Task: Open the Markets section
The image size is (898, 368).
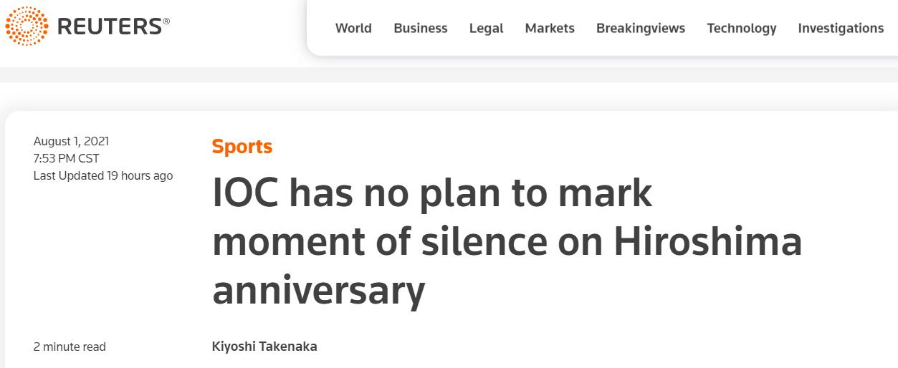Action: (x=550, y=28)
